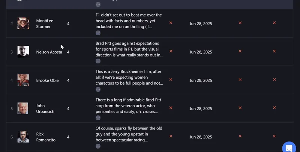This screenshot has width=300, height=152.
Task: Click the rightmost red X in Nelson Acosta's row
Action: [274, 51]
